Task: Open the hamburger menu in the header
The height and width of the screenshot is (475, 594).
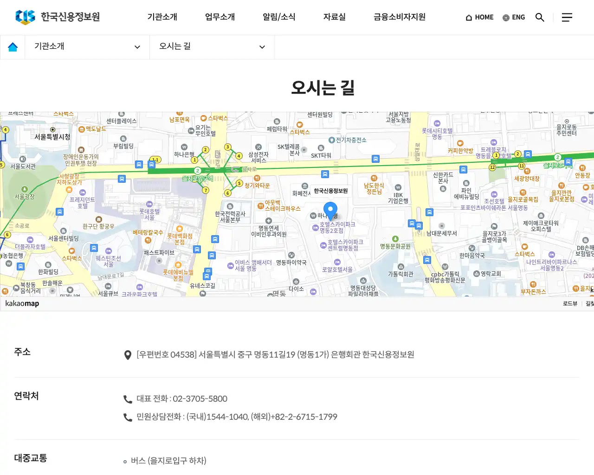Action: (567, 17)
